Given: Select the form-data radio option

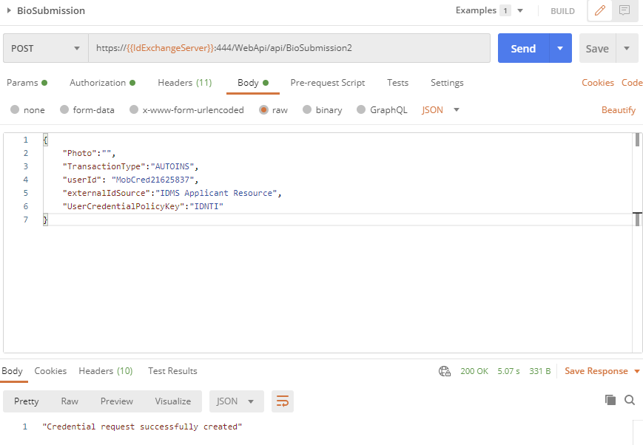Looking at the screenshot, I should pos(87,110).
